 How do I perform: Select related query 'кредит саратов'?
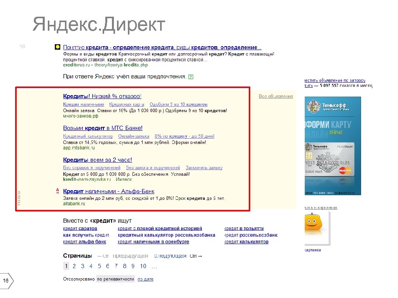point(80,229)
